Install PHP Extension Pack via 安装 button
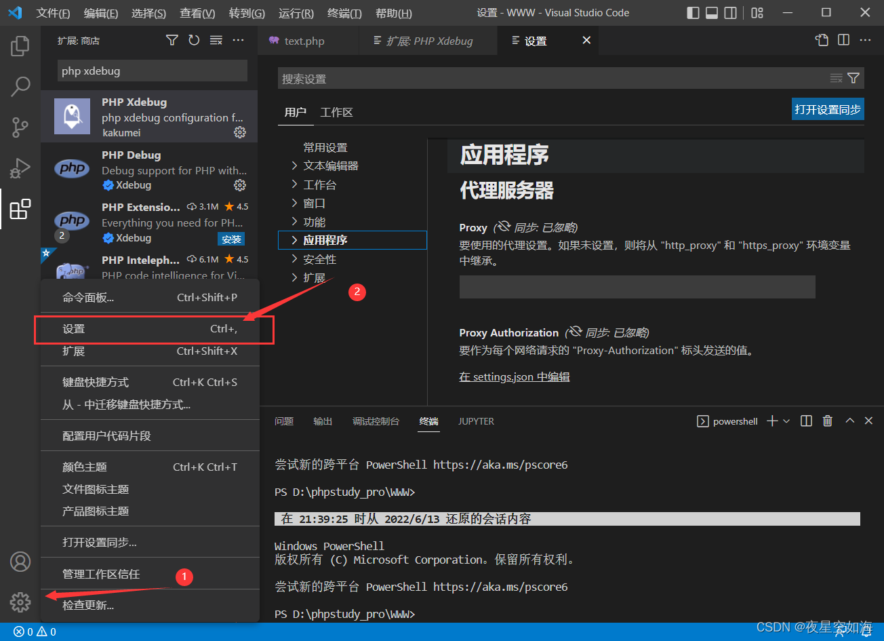 231,239
